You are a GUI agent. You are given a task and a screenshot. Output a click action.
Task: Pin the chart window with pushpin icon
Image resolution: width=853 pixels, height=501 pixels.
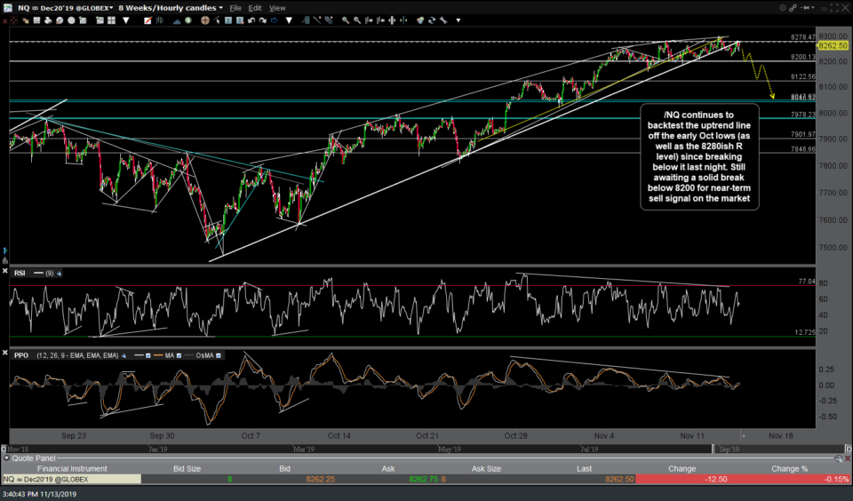(805, 8)
